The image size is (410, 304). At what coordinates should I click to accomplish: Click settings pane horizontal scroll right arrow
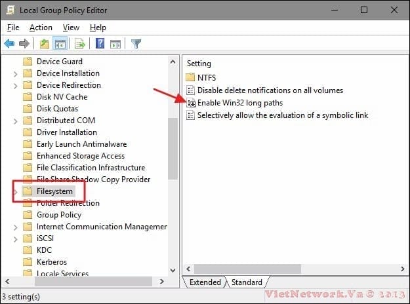(x=402, y=269)
